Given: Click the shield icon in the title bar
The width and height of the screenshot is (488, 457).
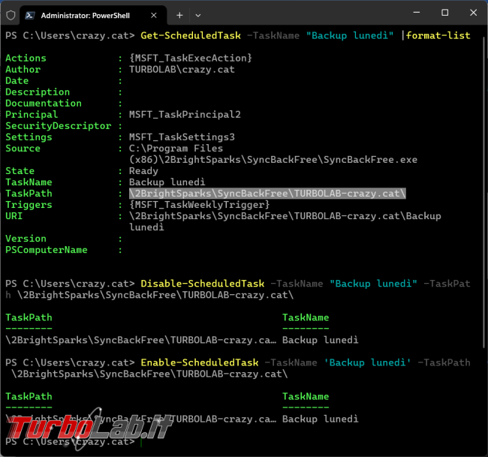Looking at the screenshot, I should pyautogui.click(x=11, y=15).
